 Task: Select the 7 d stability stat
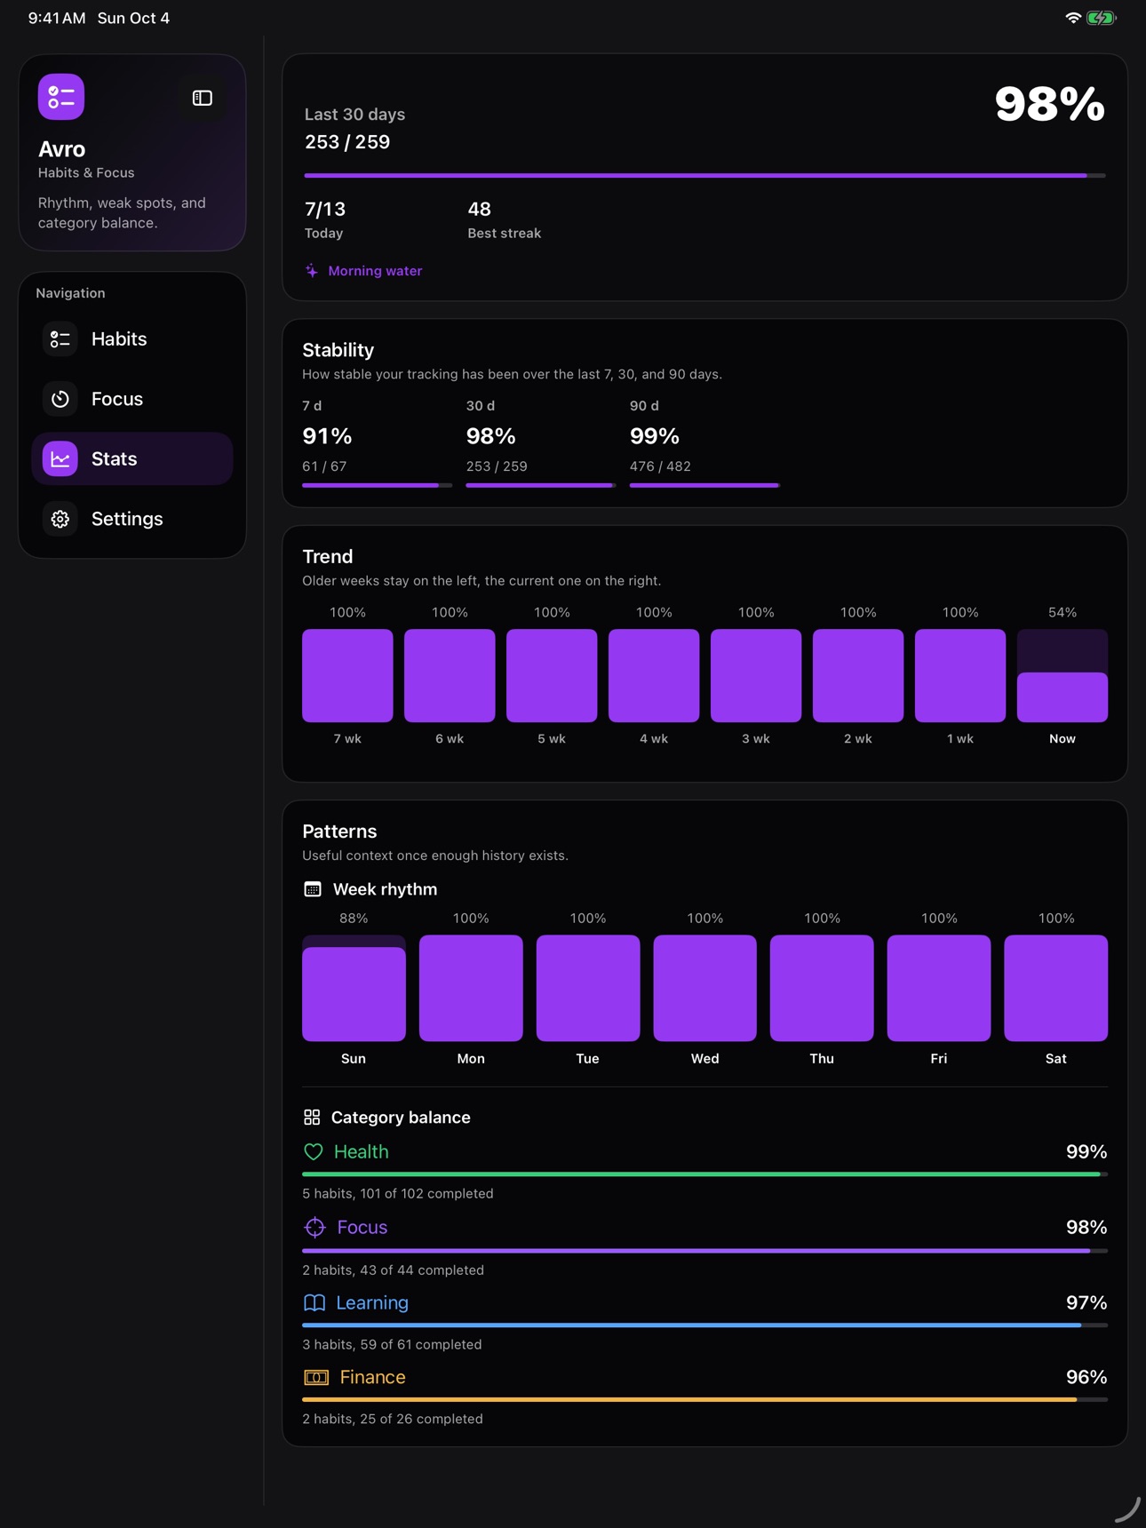(x=377, y=442)
